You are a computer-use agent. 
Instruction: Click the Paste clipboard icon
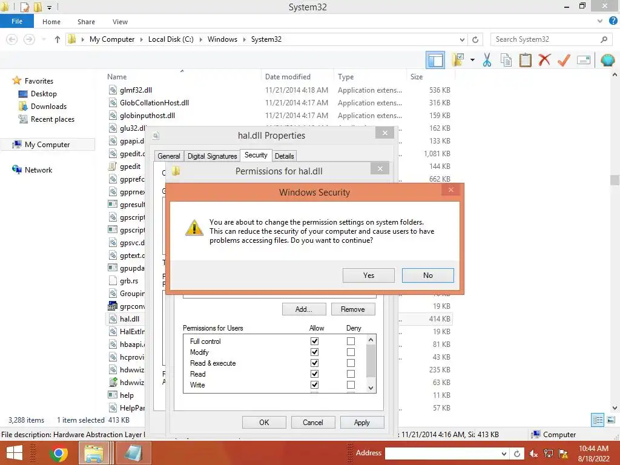[x=525, y=60]
